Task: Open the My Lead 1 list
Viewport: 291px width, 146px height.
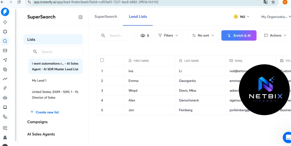Action: point(39,80)
